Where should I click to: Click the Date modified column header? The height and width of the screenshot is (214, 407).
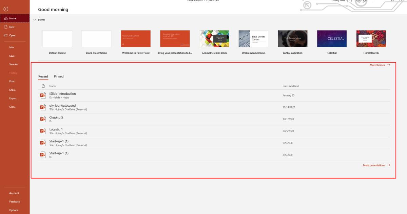coord(291,86)
